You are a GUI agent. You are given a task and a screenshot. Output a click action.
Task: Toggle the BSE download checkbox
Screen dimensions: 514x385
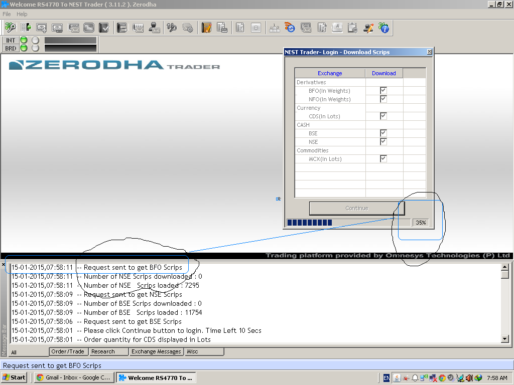point(383,133)
